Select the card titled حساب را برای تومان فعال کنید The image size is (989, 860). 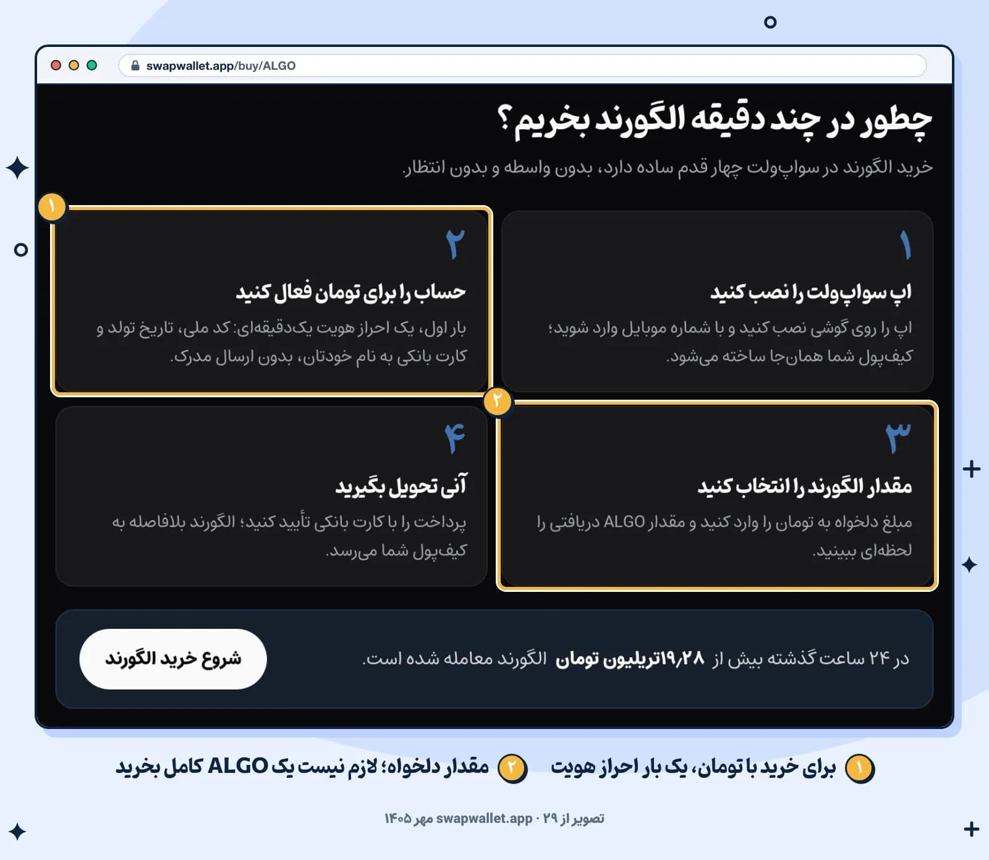pyautogui.click(x=271, y=301)
